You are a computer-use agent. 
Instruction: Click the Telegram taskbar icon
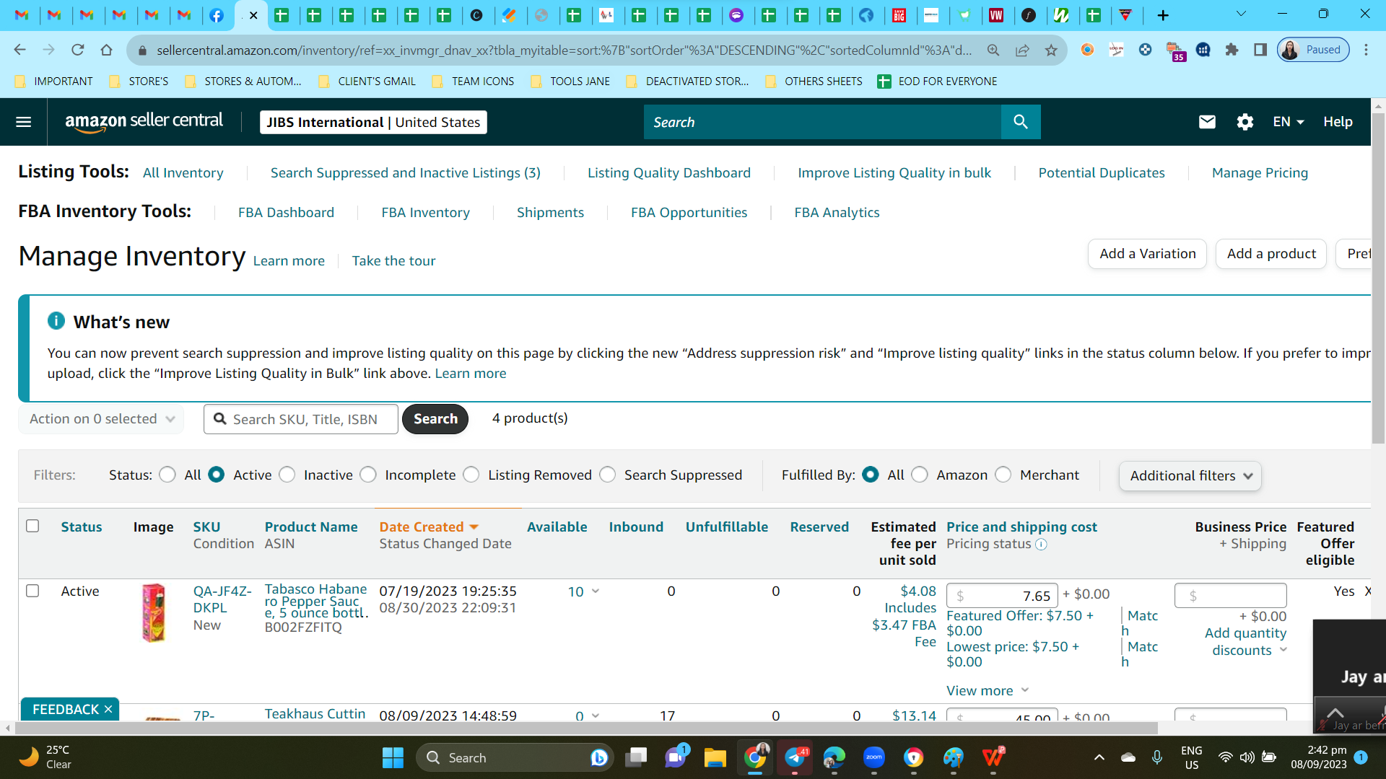coord(795,757)
